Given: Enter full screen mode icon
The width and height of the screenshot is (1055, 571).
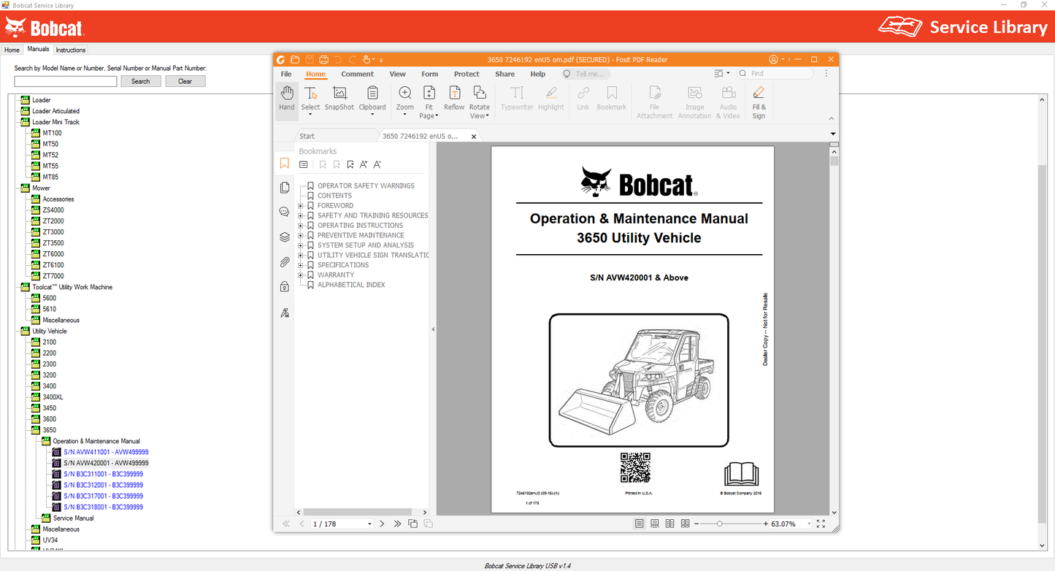Looking at the screenshot, I should pos(821,524).
